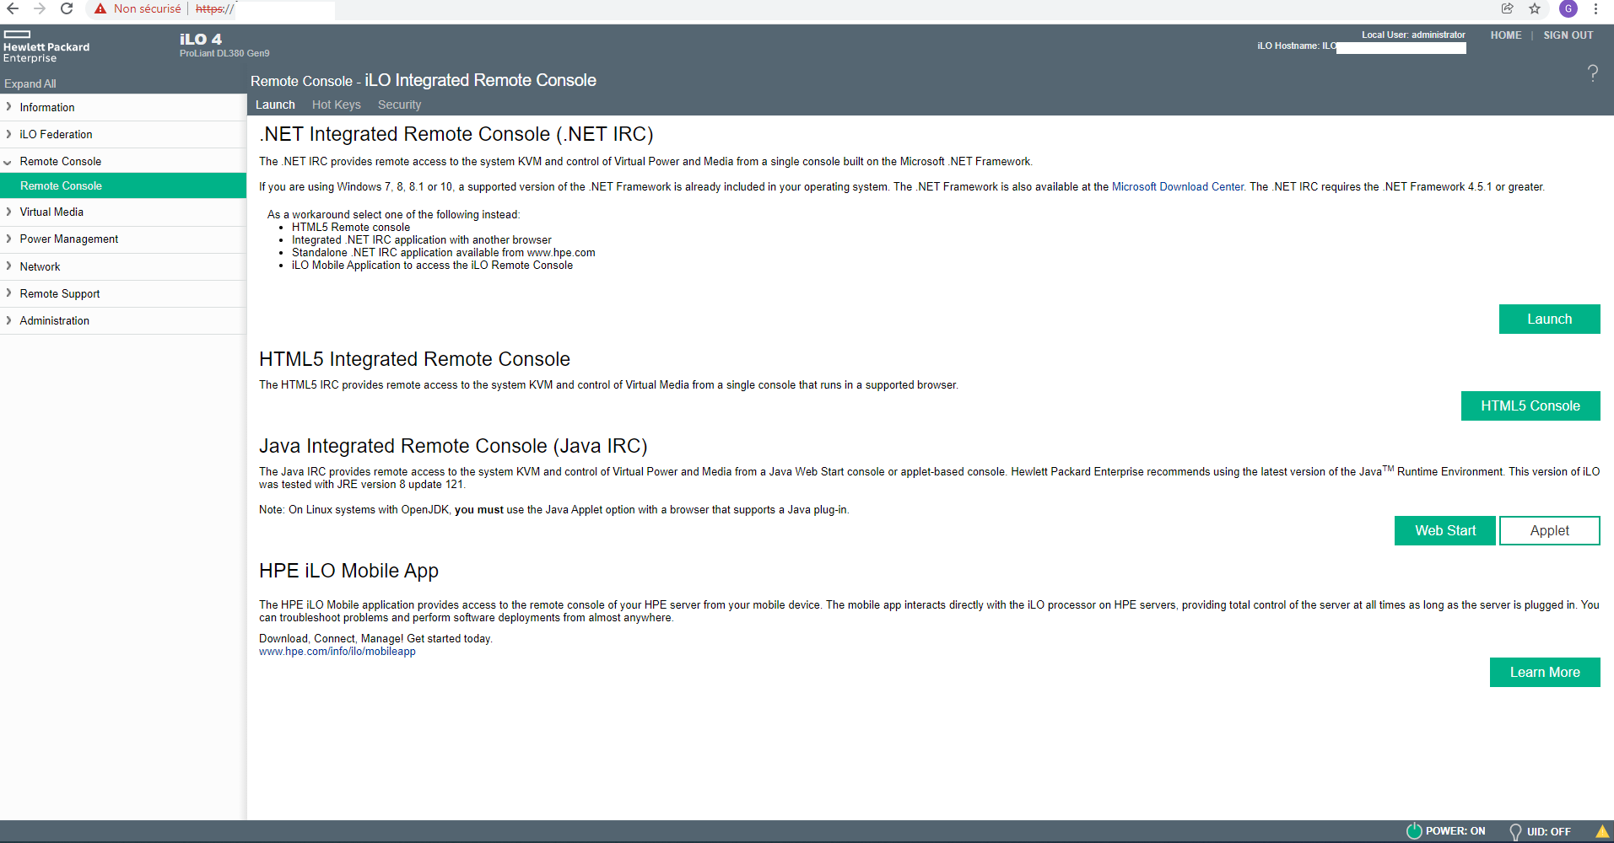1614x843 pixels.
Task: Toggle the UID light indicator icon
Action: click(x=1515, y=832)
